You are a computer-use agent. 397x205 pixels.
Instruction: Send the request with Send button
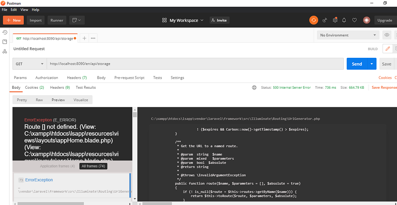(x=357, y=64)
